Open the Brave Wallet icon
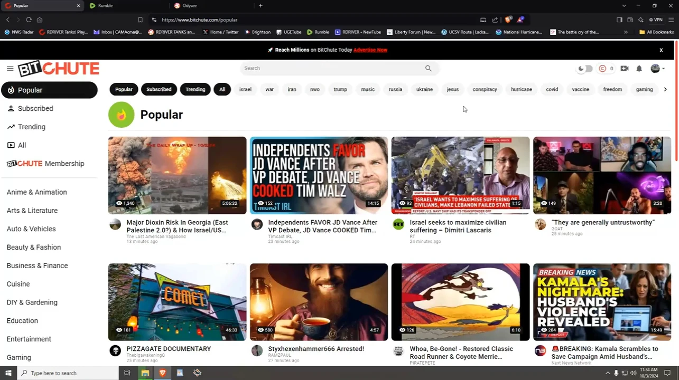 (630, 20)
